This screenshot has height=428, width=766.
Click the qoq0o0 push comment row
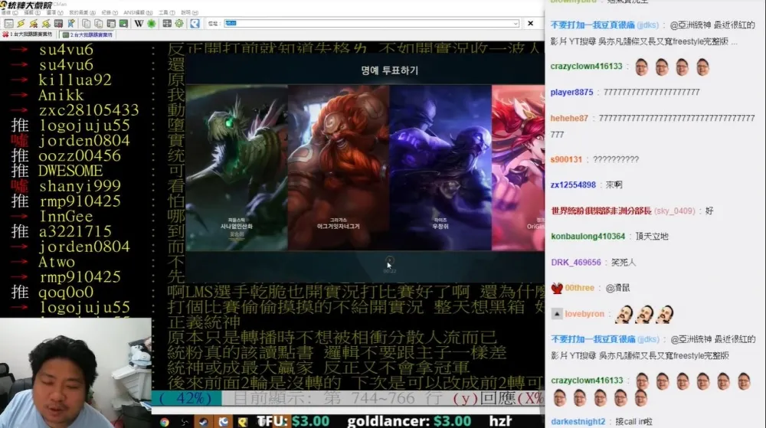pyautogui.click(x=272, y=292)
